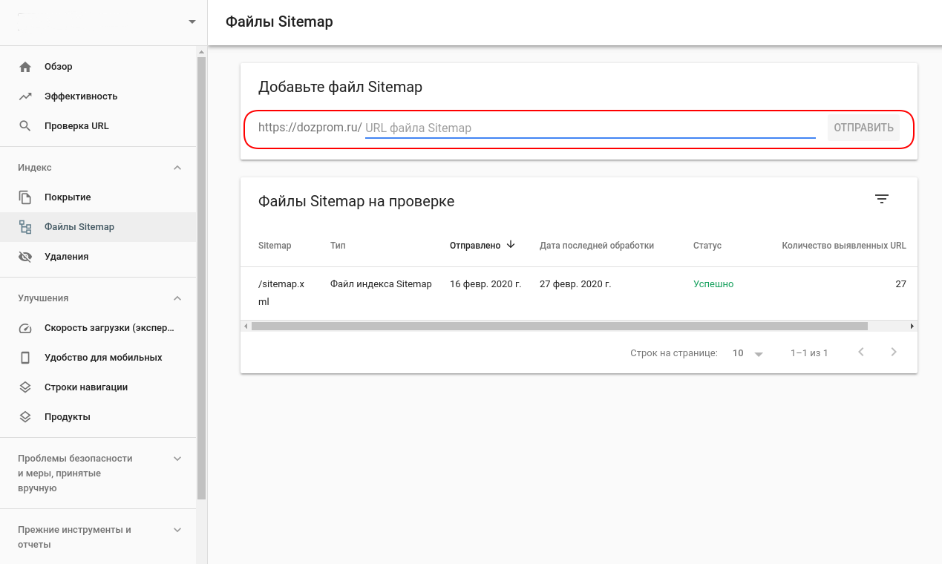Collapse the Индекс section
The image size is (942, 564).
[x=177, y=168]
